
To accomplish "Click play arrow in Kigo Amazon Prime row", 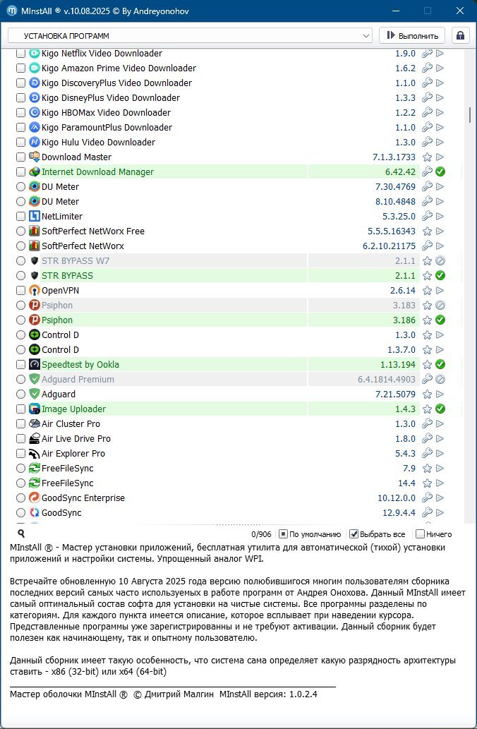I will 440,68.
